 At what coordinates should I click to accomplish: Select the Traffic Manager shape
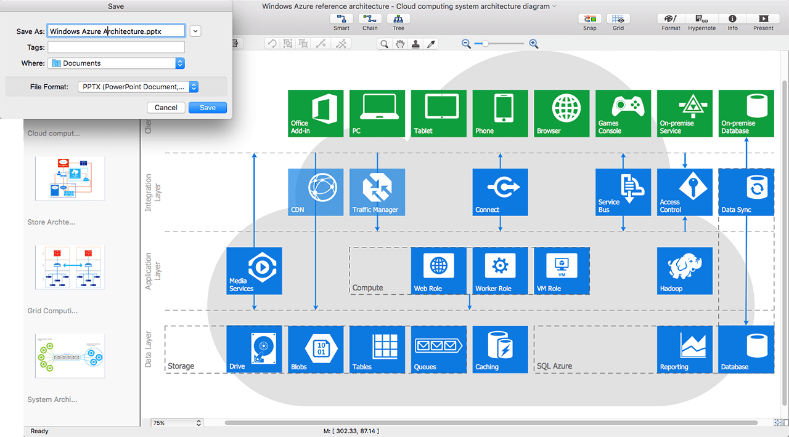[377, 192]
